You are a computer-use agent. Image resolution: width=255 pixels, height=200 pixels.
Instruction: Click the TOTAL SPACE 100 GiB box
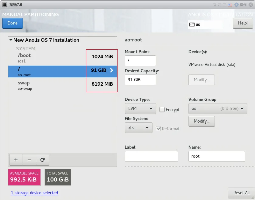pos(58,177)
